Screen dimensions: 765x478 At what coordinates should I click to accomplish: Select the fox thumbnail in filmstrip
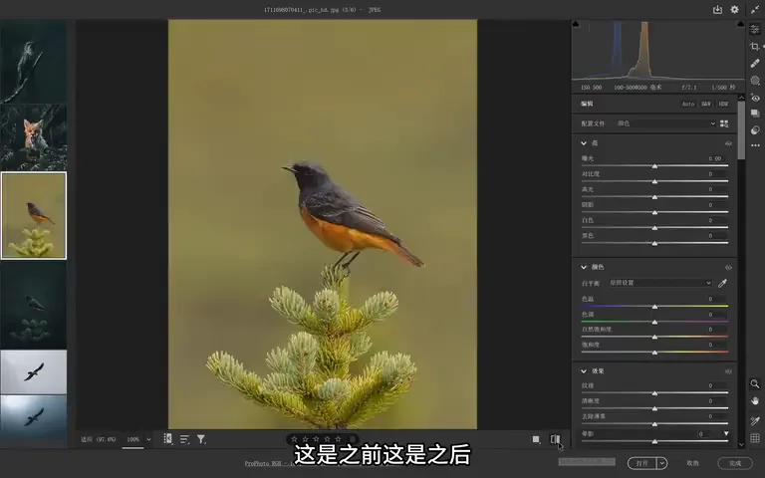[33, 137]
